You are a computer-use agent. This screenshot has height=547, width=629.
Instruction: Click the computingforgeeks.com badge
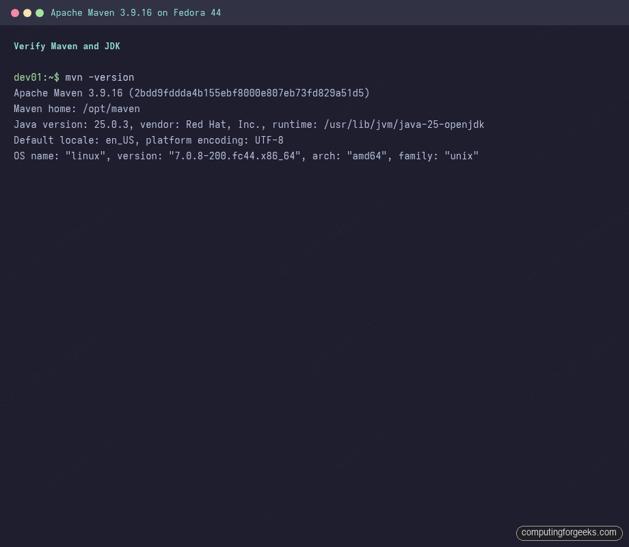[x=570, y=533]
